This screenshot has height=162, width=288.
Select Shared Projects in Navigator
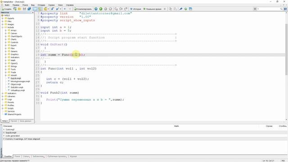[14, 114]
